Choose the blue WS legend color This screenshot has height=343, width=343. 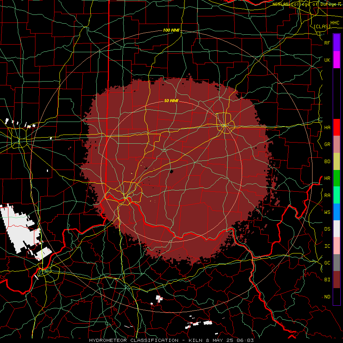pos(337,212)
